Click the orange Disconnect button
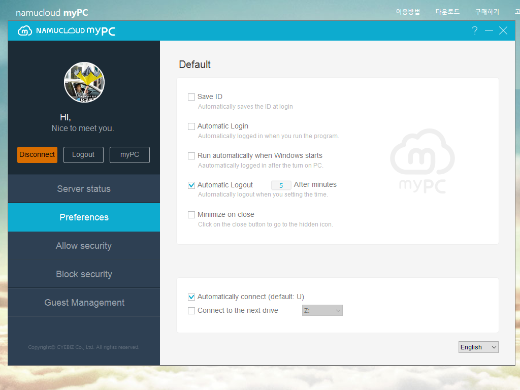Screen dimensions: 520x390 pos(37,154)
